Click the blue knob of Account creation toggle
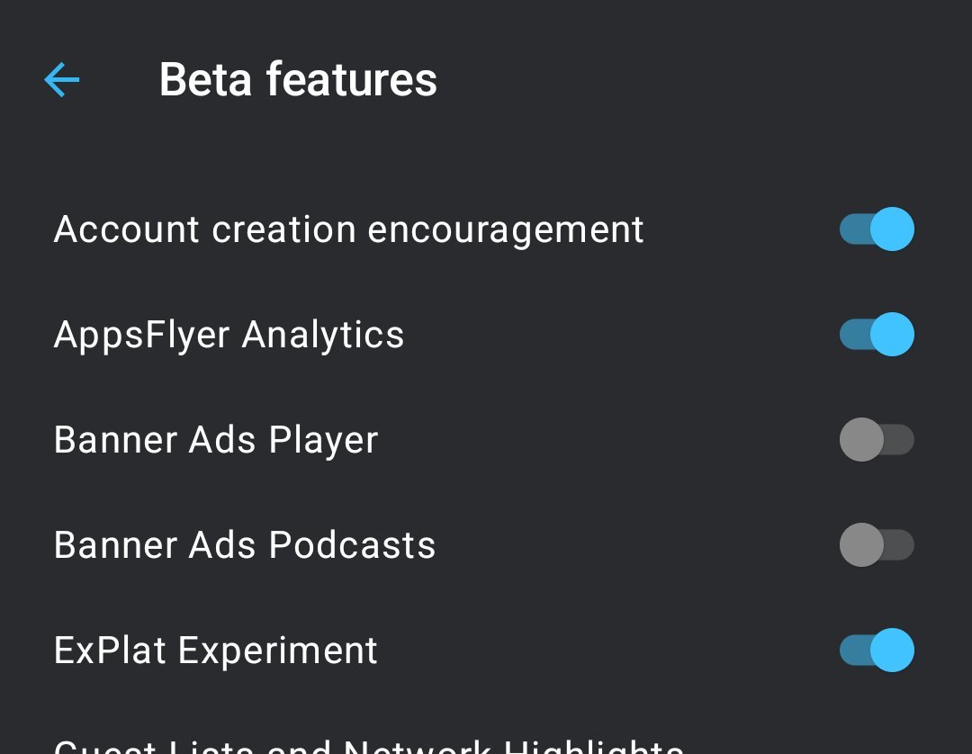 coord(892,229)
